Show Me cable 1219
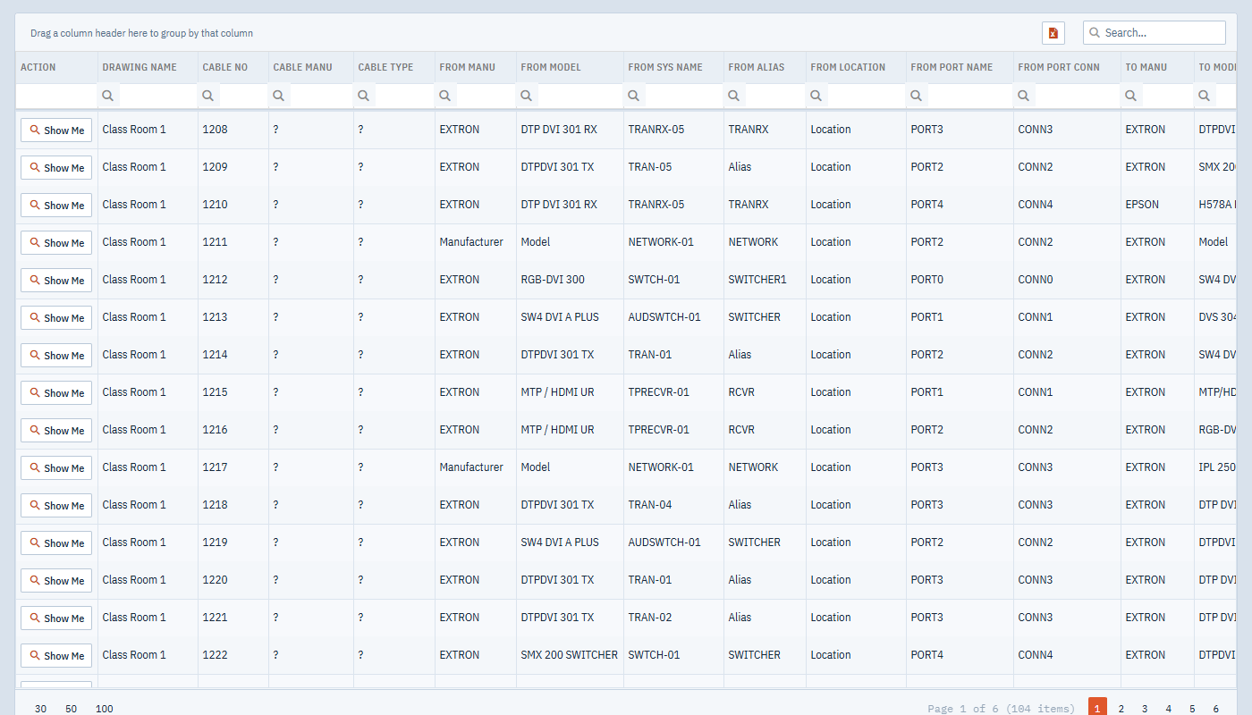1252x715 pixels. (56, 543)
